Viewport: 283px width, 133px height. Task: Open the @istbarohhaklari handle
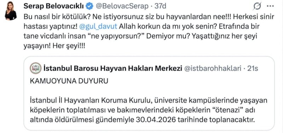213,68
